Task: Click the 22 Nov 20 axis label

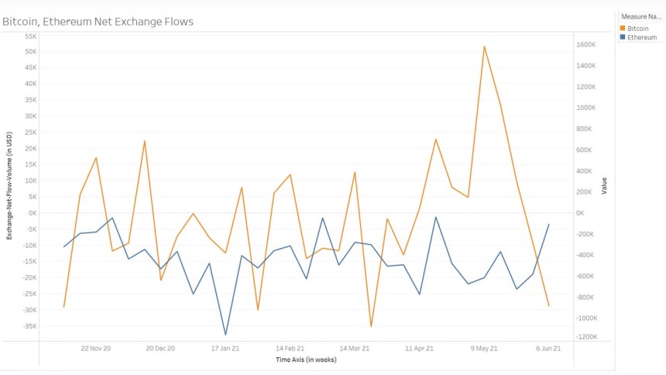Action: (95, 348)
